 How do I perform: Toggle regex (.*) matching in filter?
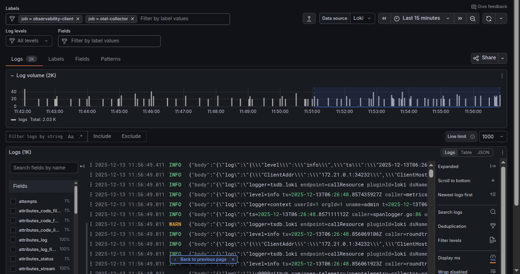81,137
